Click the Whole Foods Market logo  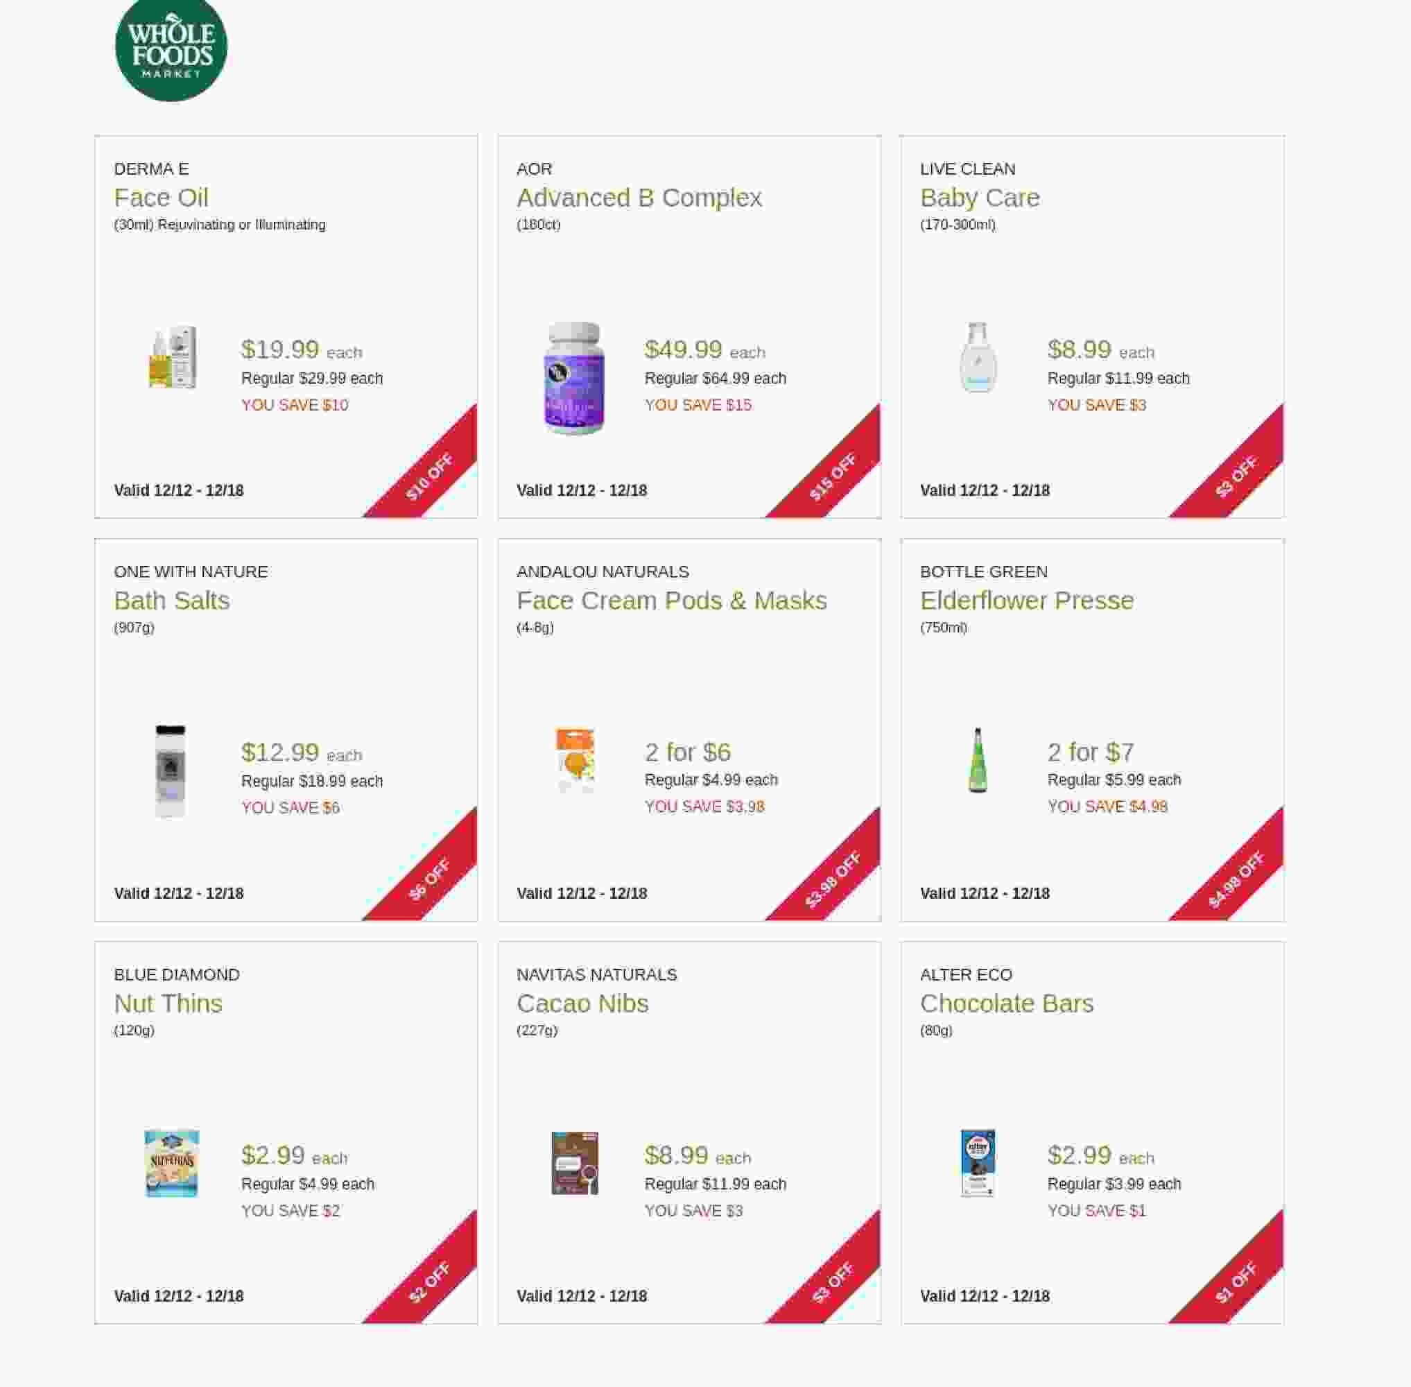(x=171, y=49)
